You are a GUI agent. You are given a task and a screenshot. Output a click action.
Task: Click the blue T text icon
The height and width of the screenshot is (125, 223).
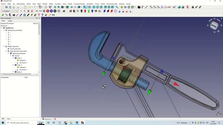43,15
